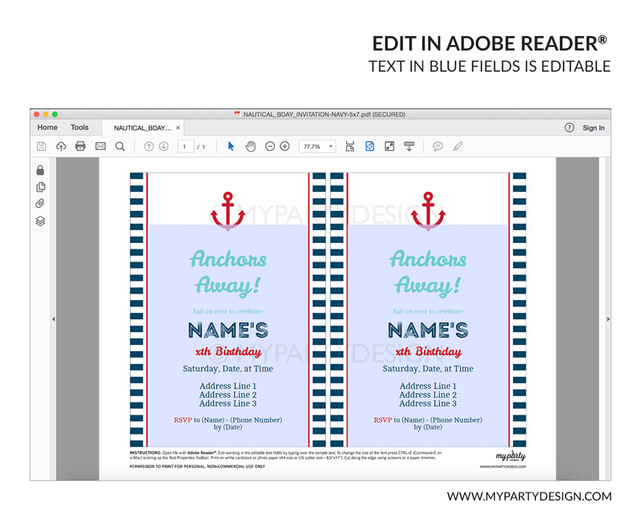
Task: Send file by email envelope icon
Action: 100,146
